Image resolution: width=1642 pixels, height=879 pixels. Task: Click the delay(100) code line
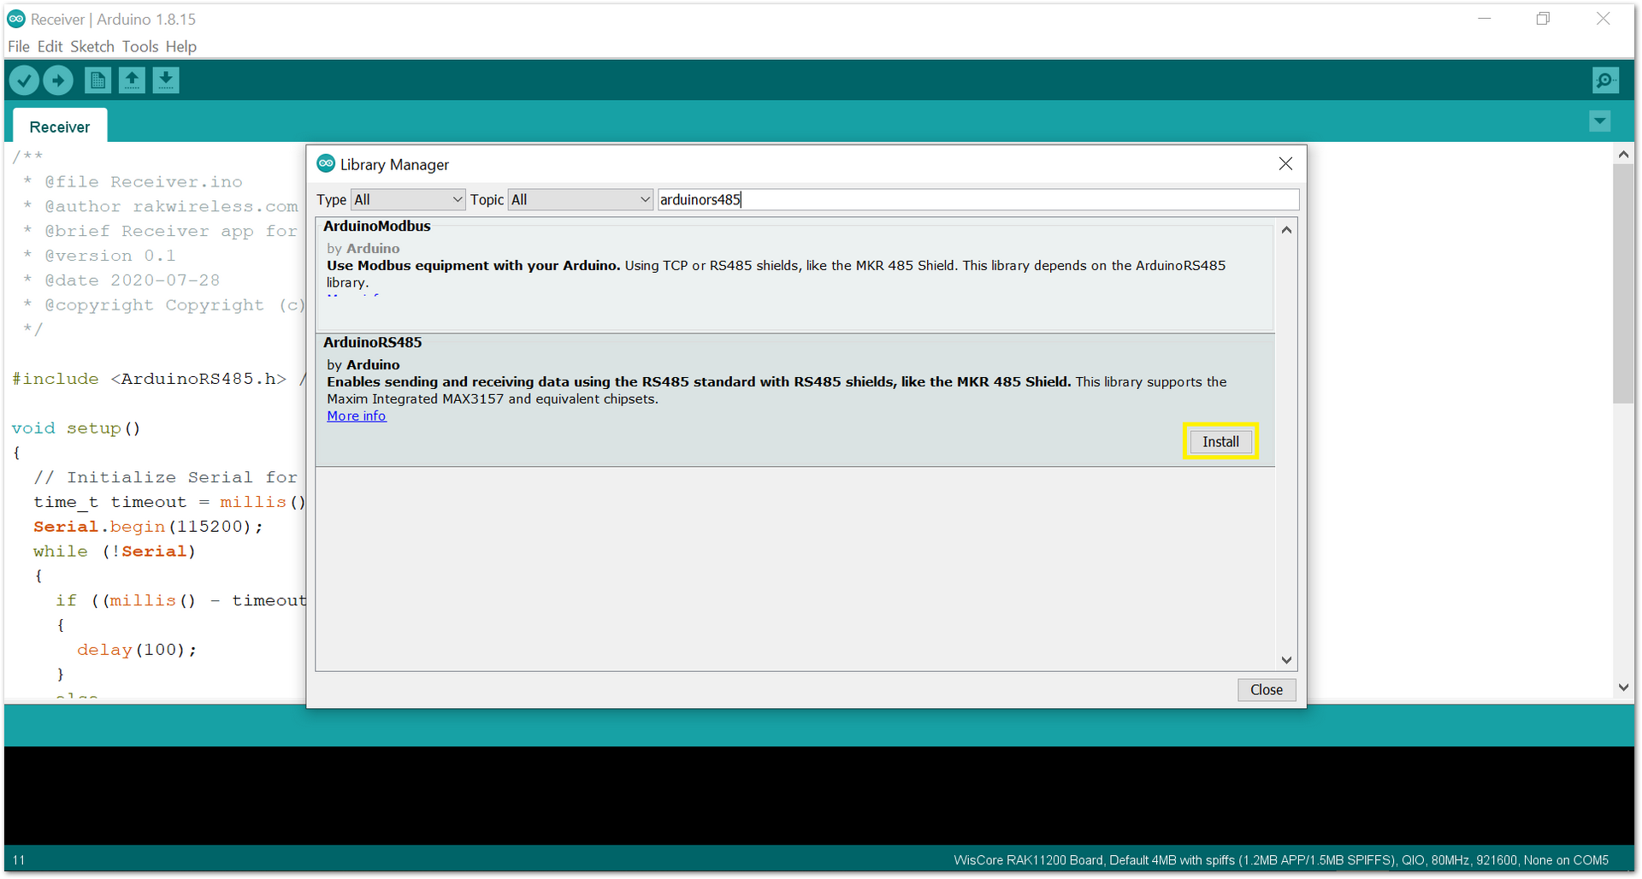tap(137, 650)
